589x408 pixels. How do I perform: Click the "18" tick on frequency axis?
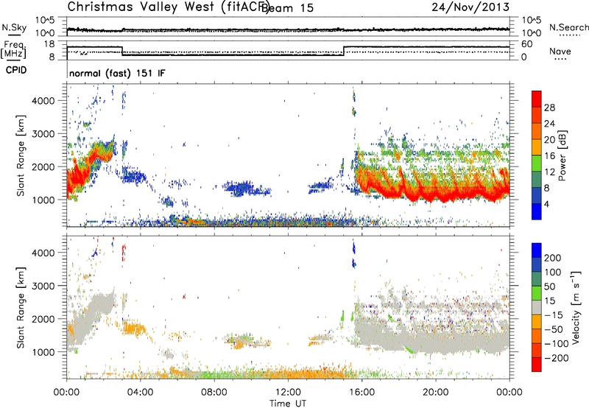(x=49, y=44)
